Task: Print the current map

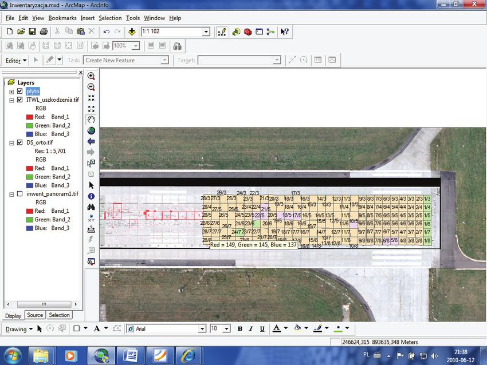Action: click(44, 31)
